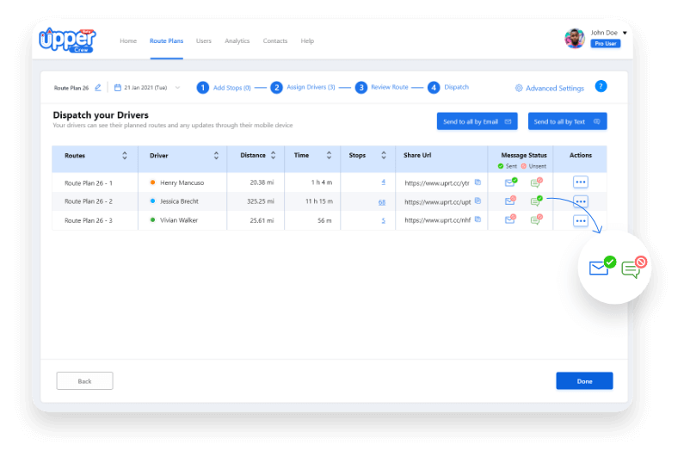
Task: Click text message status icon for Vivian Walker
Action: (537, 219)
